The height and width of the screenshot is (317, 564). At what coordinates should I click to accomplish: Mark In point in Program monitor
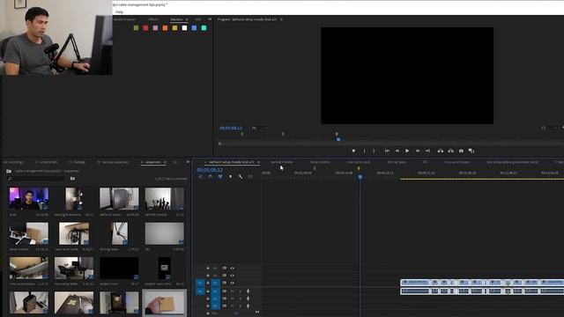pyautogui.click(x=364, y=151)
